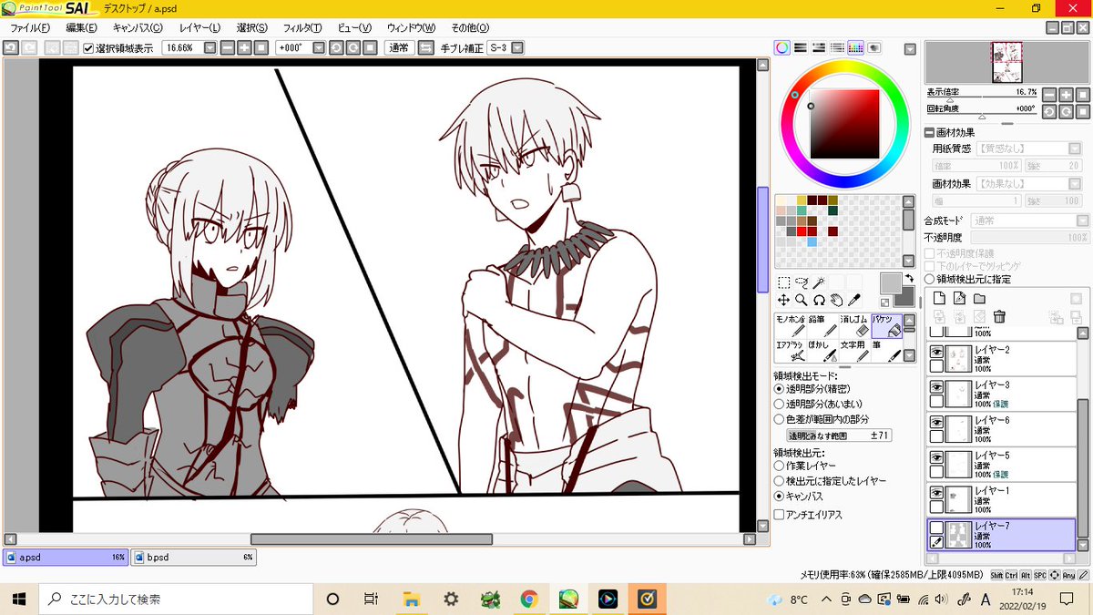Create a new normal layer

938,299
